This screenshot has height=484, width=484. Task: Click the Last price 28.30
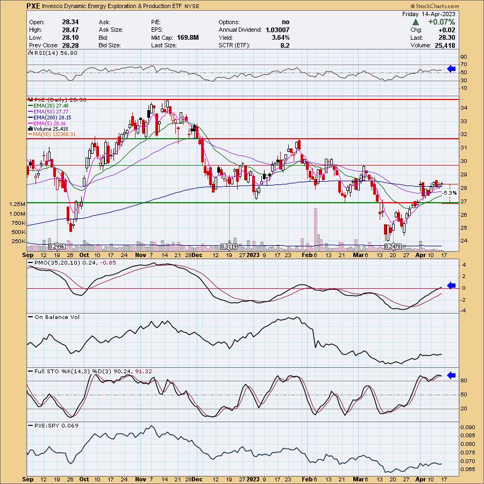pos(447,38)
